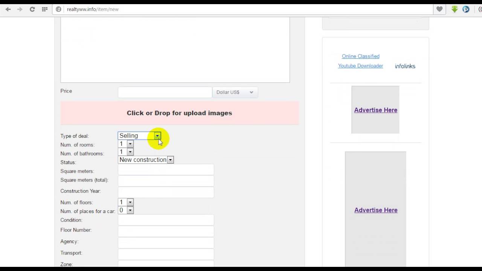Open the apps grid icon in toolbar
Viewport: 482px width, 271px height.
coord(45,9)
